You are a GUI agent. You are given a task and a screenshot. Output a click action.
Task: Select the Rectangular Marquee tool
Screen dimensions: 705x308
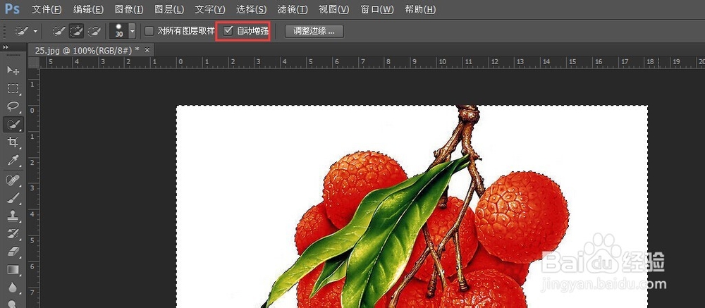(13, 88)
